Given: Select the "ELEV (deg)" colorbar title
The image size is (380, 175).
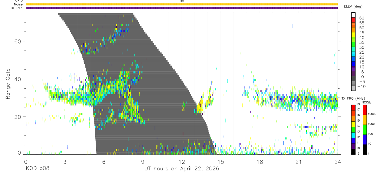Looking at the screenshot, I should pos(353,6).
